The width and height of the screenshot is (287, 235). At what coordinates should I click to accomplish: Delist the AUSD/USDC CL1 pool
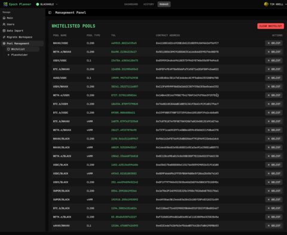[x=274, y=78]
